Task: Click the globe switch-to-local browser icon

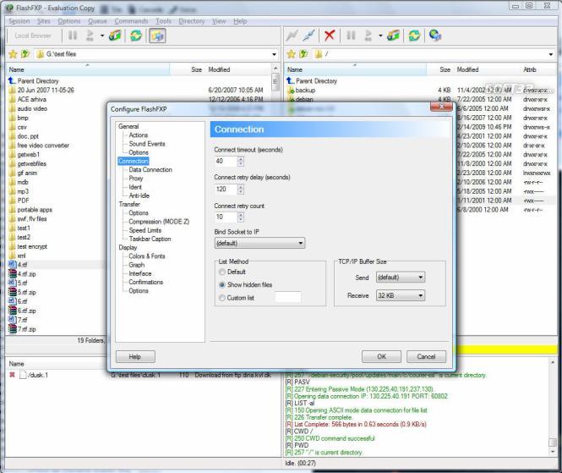Action: pos(434,36)
